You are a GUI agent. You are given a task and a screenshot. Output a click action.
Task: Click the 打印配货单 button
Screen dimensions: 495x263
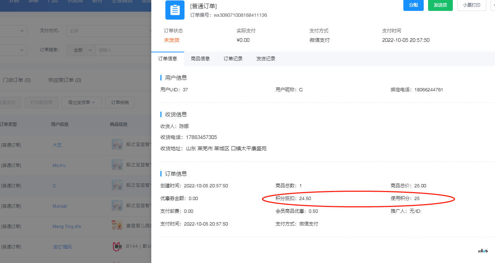click(41, 103)
